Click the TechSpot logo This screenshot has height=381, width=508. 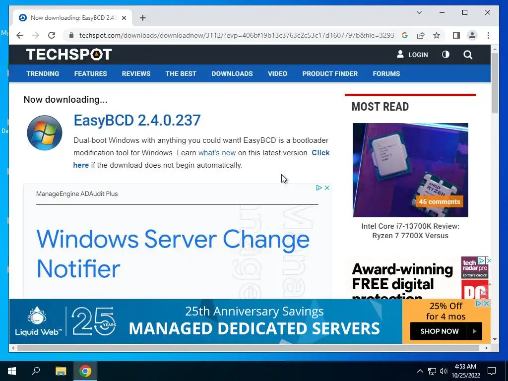69,54
